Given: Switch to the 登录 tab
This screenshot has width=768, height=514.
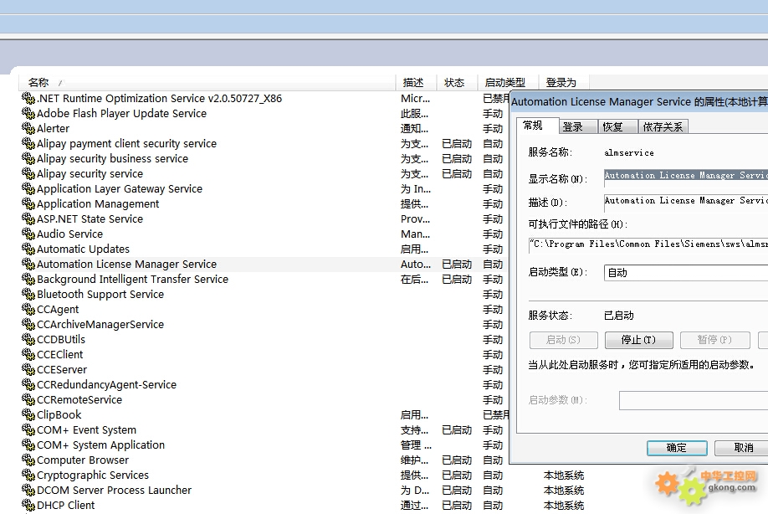Looking at the screenshot, I should [x=577, y=127].
